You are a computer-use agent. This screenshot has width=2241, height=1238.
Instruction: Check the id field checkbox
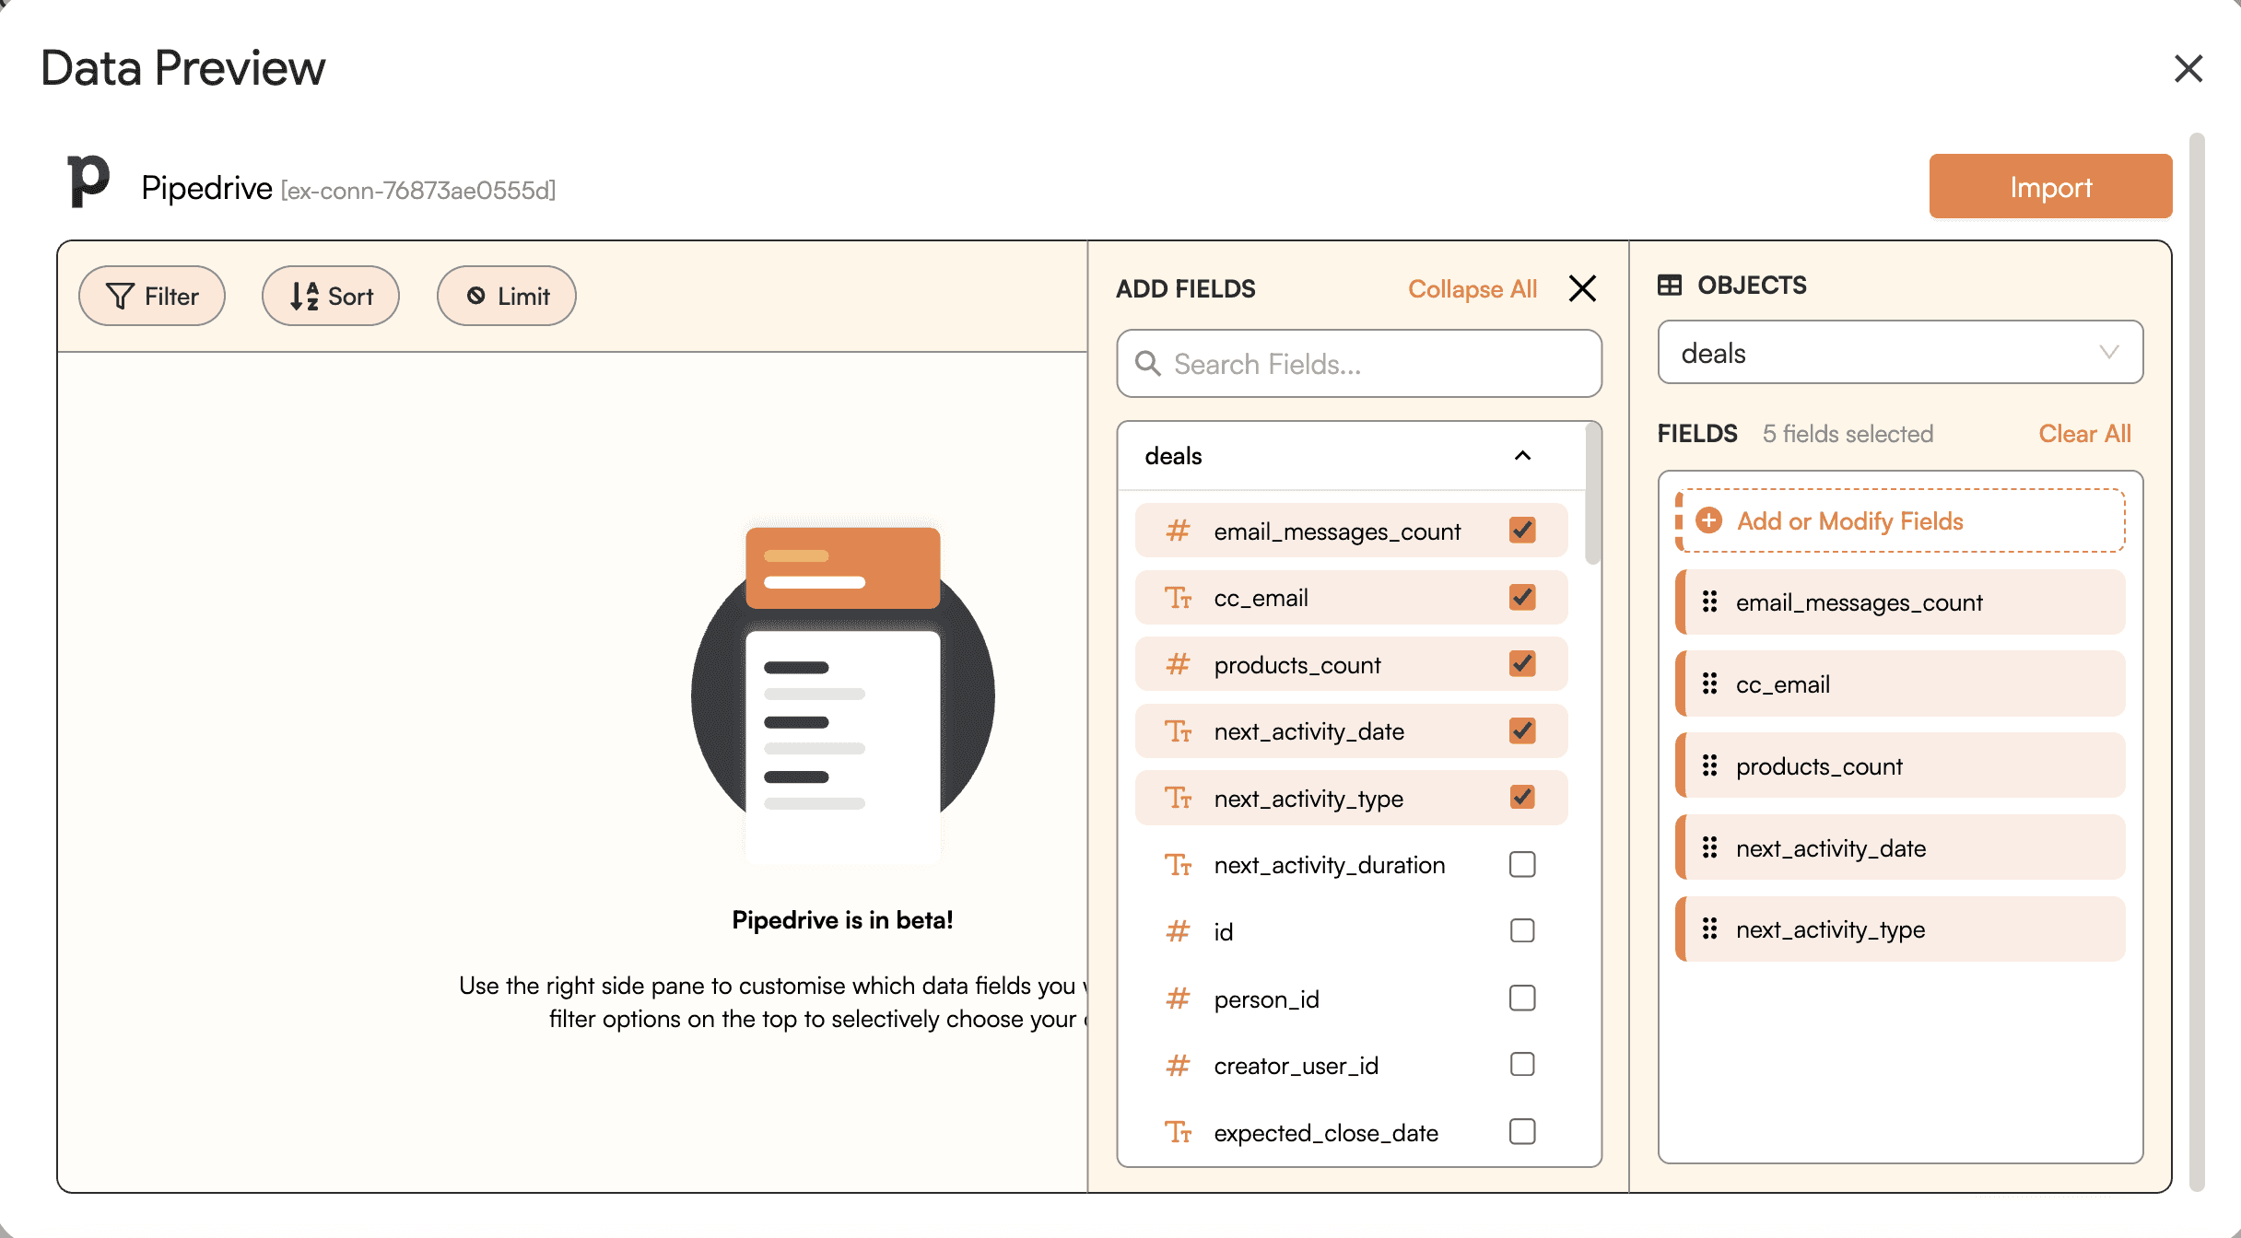point(1522,931)
